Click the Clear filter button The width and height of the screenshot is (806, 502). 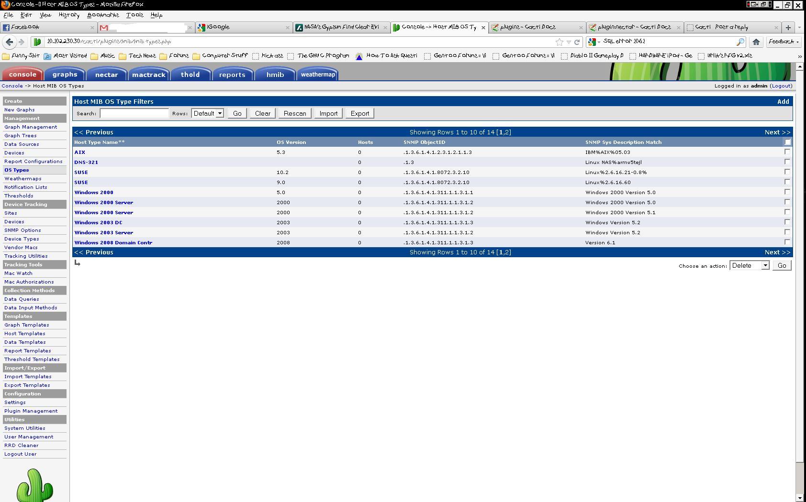263,113
